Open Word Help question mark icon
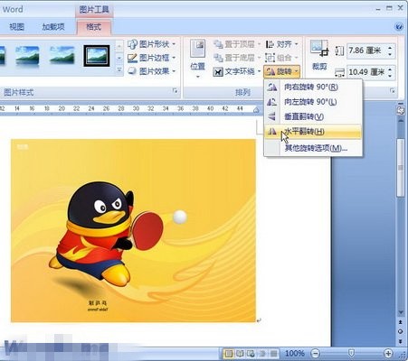408x361 pixels. click(x=399, y=27)
